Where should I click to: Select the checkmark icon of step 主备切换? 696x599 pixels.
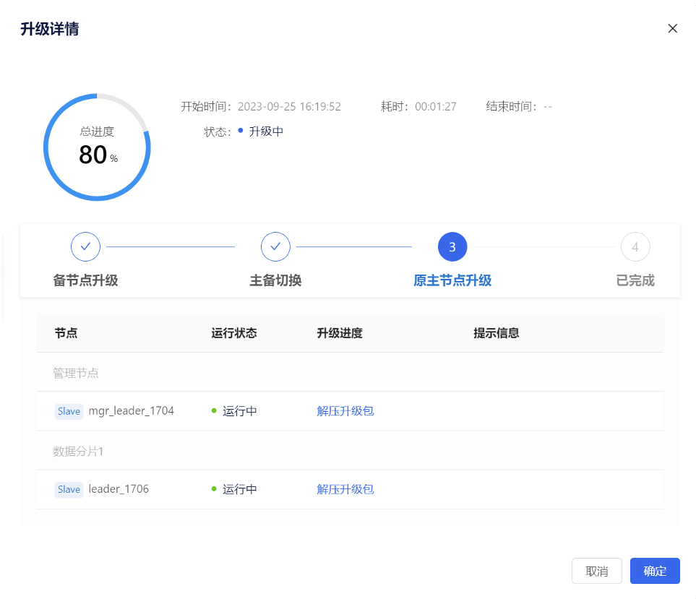pos(275,246)
